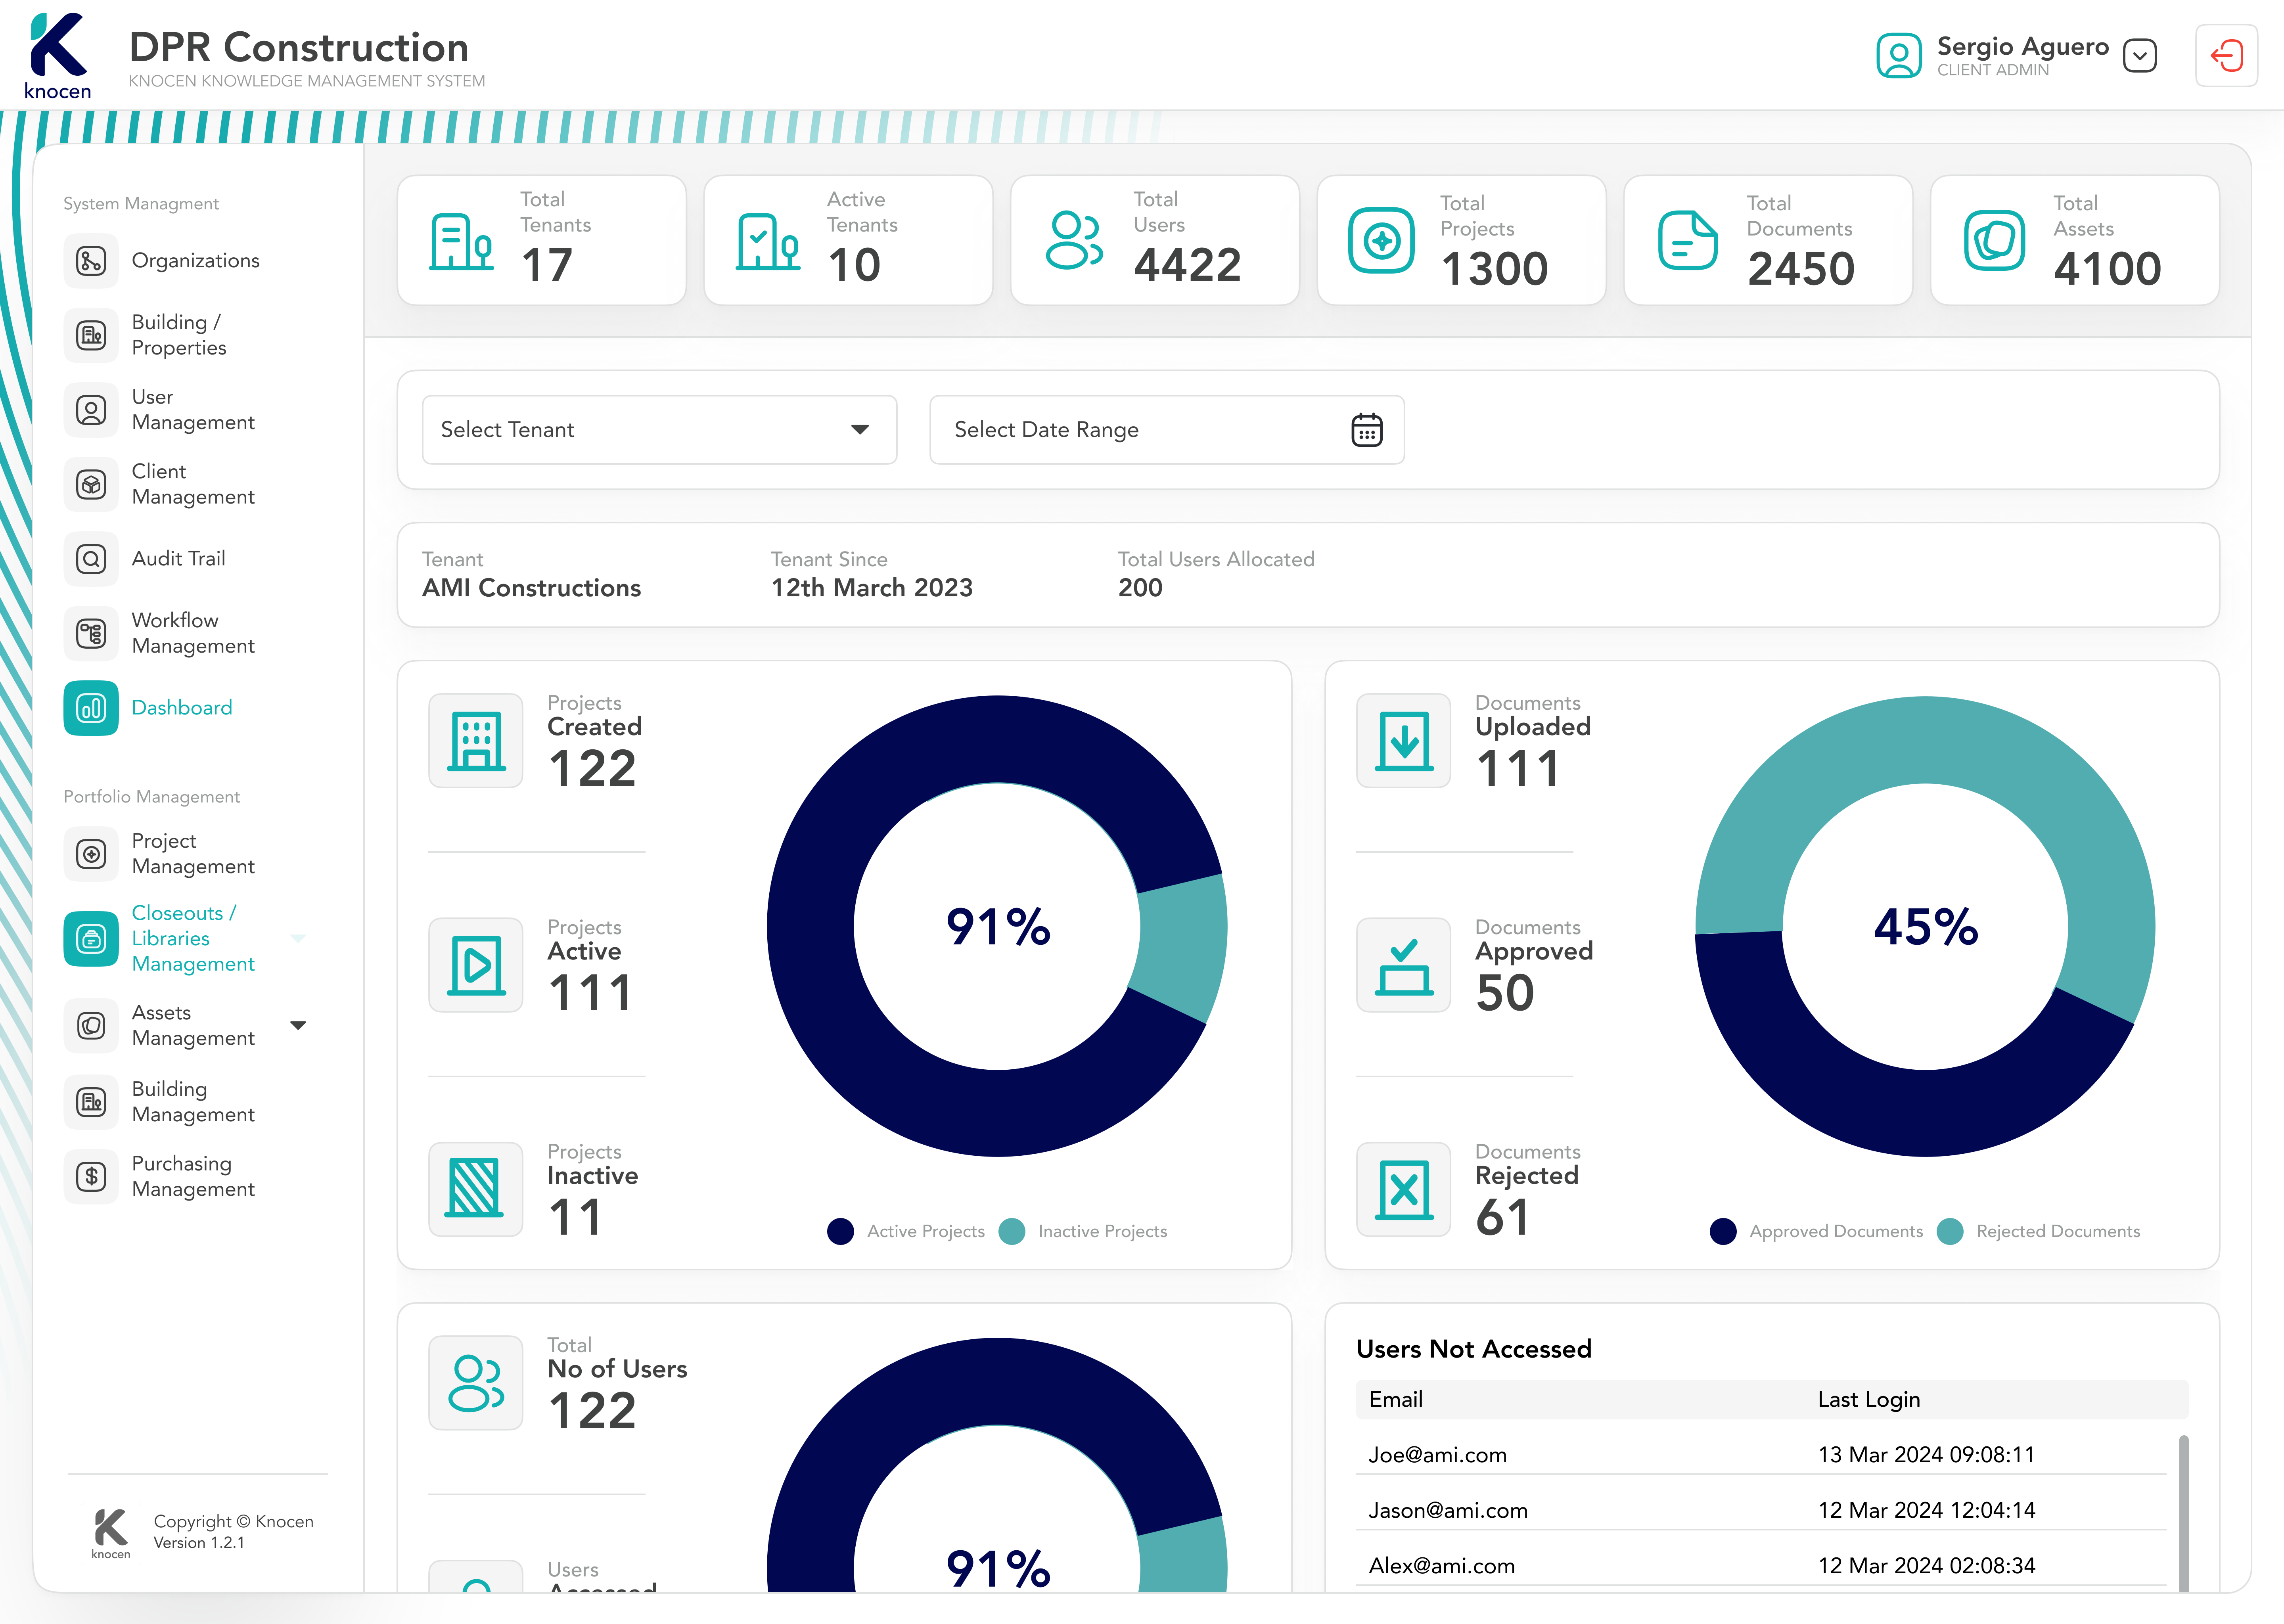This screenshot has height=1624, width=2284.
Task: Click the Joe@ami.com email entry
Action: (1437, 1455)
